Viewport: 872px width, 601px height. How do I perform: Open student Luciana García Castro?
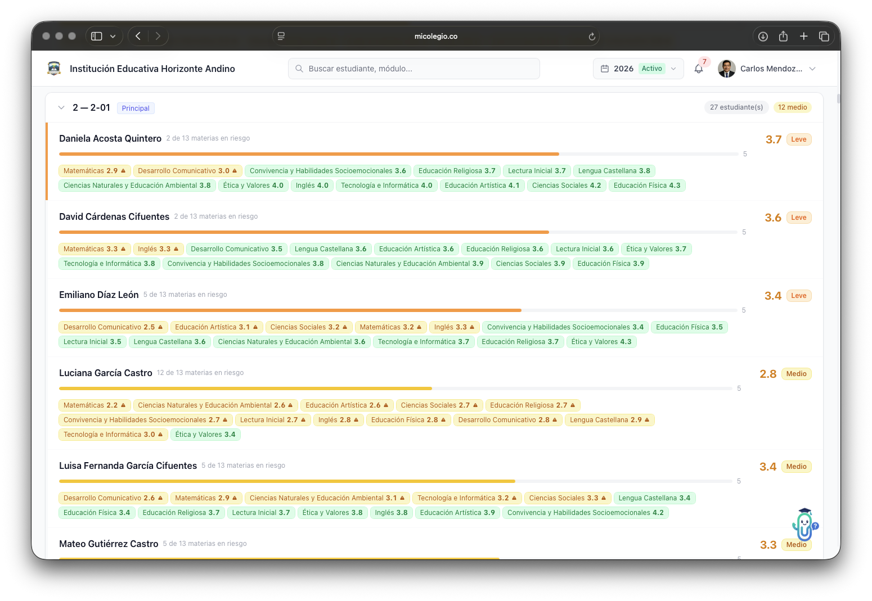pos(106,373)
